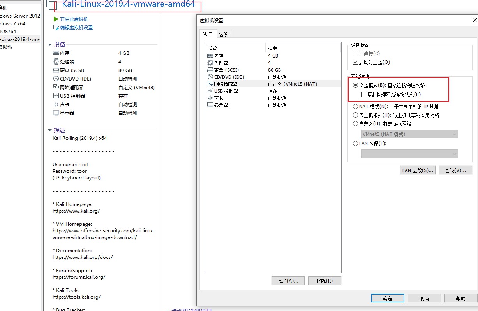Screen dimensions: 478x311
Task: Click the sound card icon in the settings dialog list
Action: pos(210,98)
